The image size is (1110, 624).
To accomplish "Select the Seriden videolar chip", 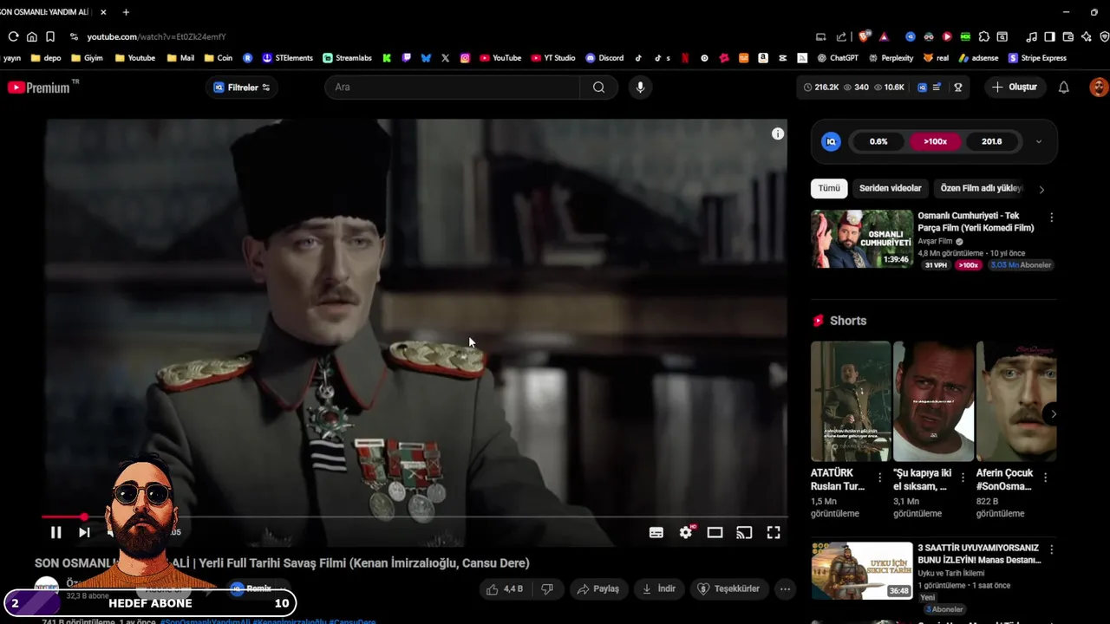I will coord(891,188).
